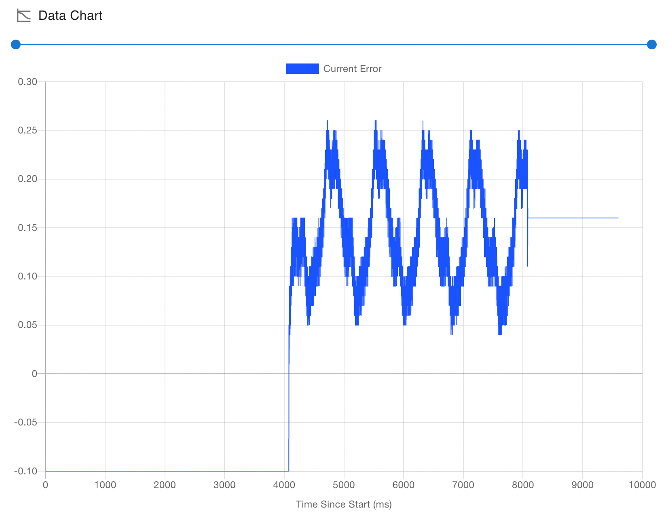This screenshot has width=668, height=512.
Task: Click the y-axis label '-0.10'
Action: pos(26,471)
